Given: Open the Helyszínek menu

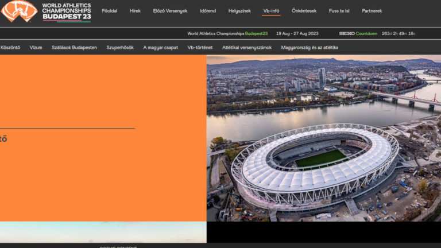Looking at the screenshot, I should pos(239,11).
